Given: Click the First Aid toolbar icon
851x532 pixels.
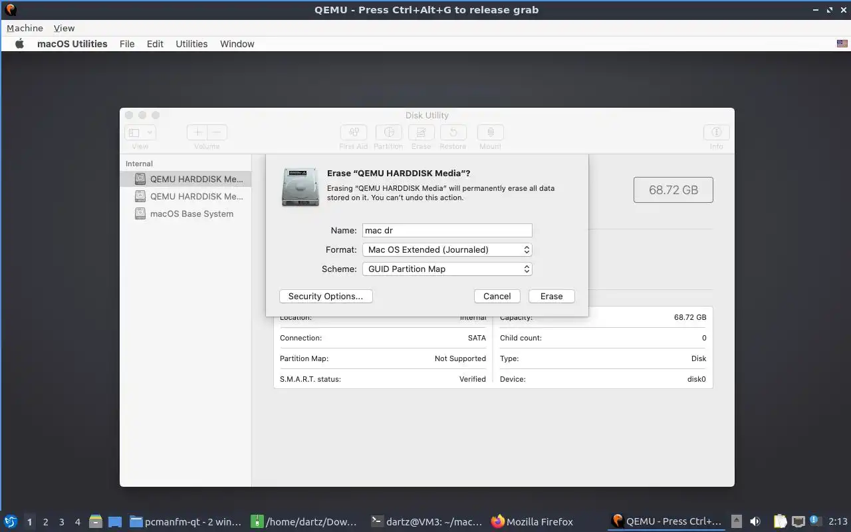Looking at the screenshot, I should (354, 132).
